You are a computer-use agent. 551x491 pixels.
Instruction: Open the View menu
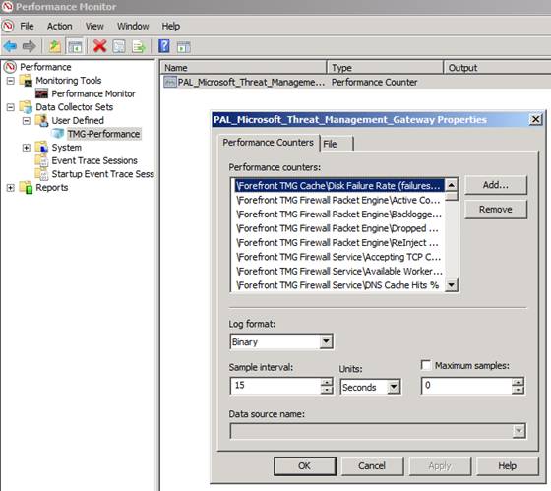tap(94, 26)
